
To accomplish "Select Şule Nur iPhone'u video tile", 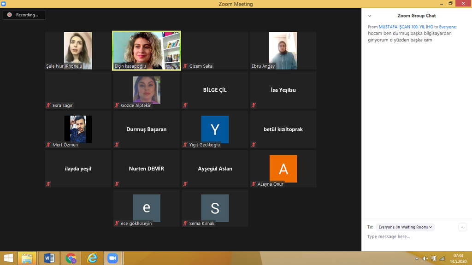I will (78, 50).
